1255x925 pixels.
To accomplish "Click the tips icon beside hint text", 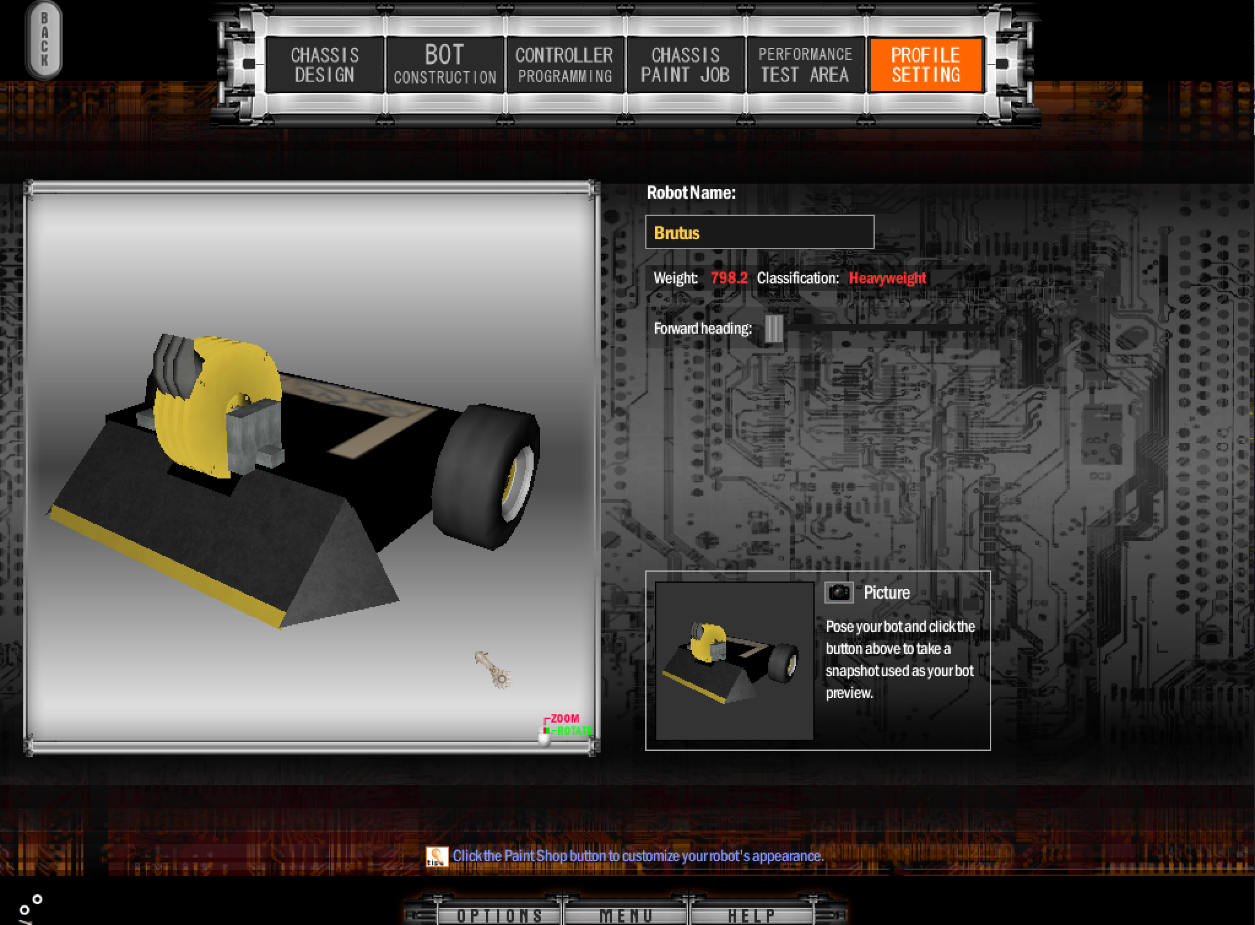I will coord(436,856).
